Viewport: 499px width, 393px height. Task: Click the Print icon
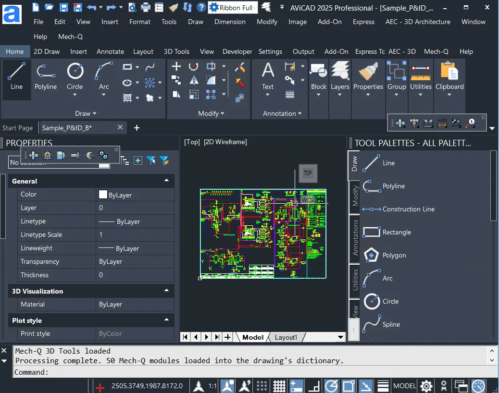pyautogui.click(x=146, y=7)
